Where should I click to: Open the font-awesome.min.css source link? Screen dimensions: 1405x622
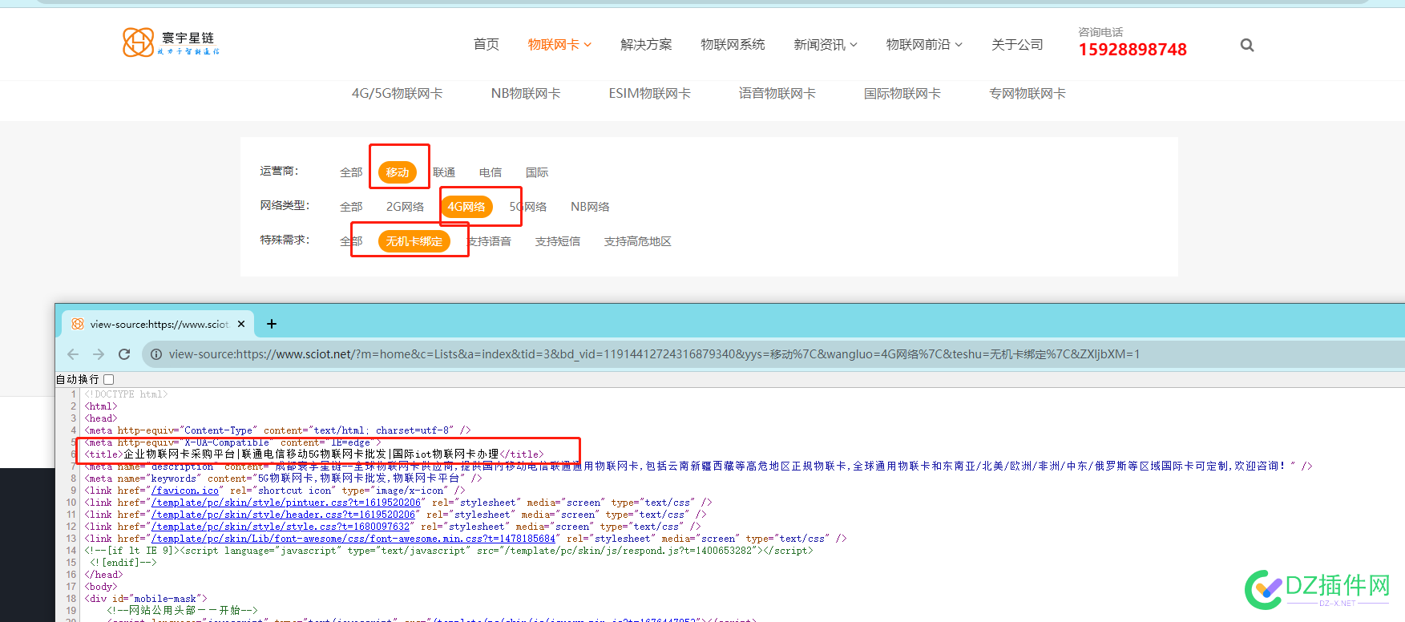tap(353, 539)
